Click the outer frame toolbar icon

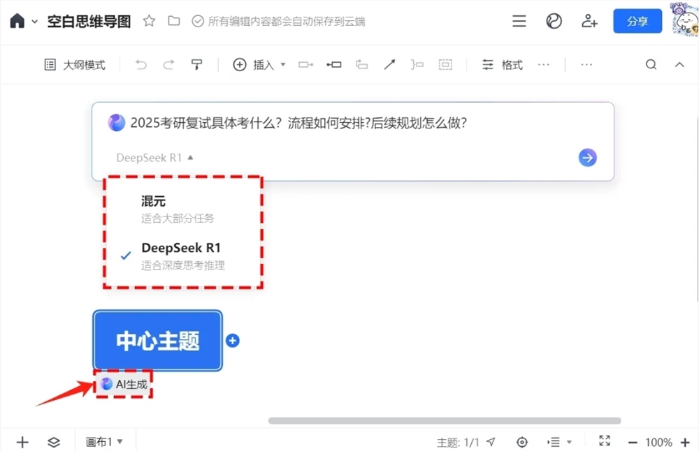445,64
